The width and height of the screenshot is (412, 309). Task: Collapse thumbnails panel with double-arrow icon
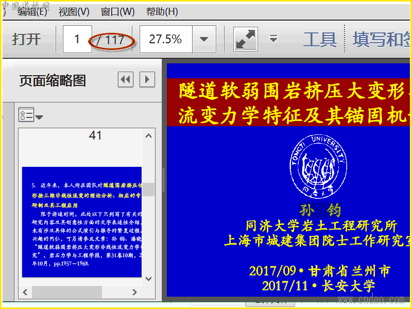(x=126, y=79)
